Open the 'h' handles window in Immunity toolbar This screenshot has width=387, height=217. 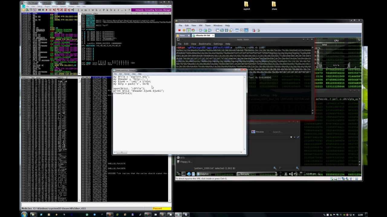(x=96, y=10)
